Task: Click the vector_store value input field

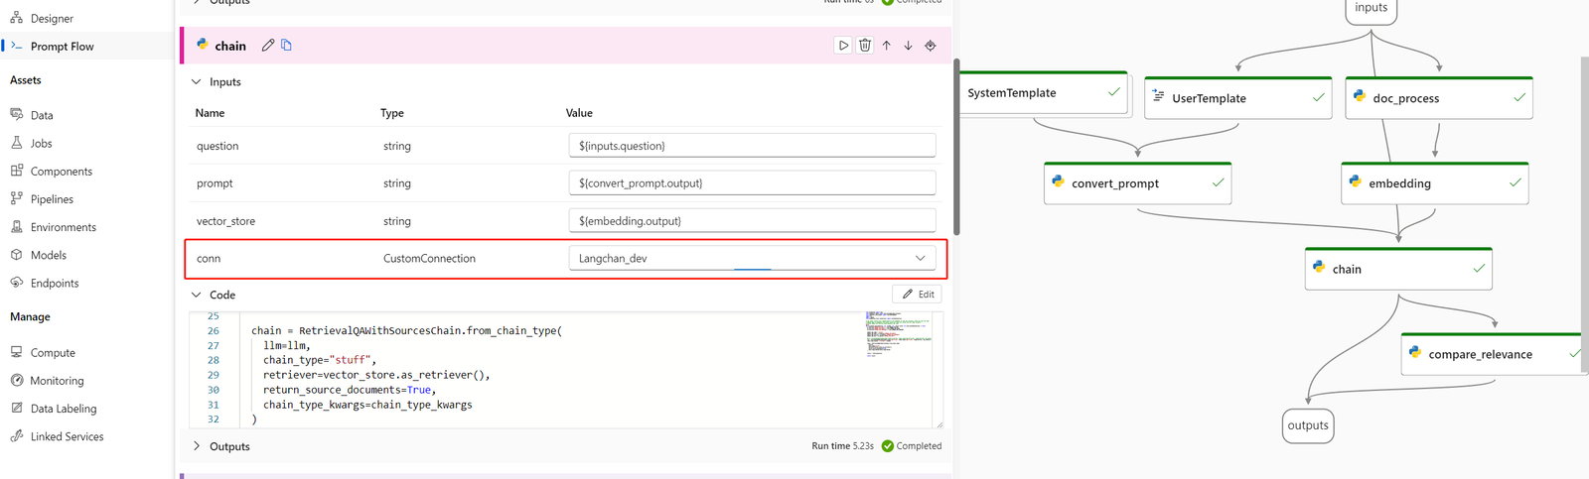Action: point(752,220)
